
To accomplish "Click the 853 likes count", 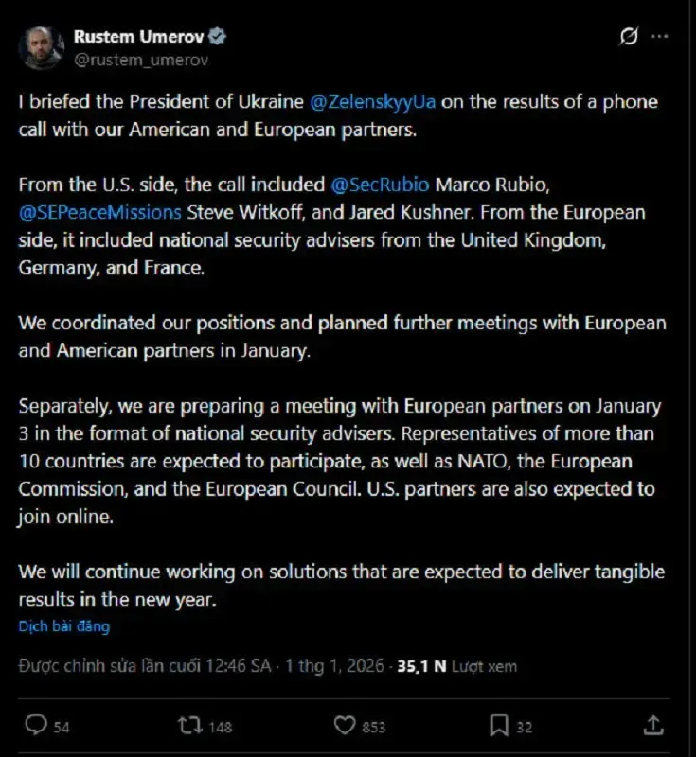I will pos(373,727).
